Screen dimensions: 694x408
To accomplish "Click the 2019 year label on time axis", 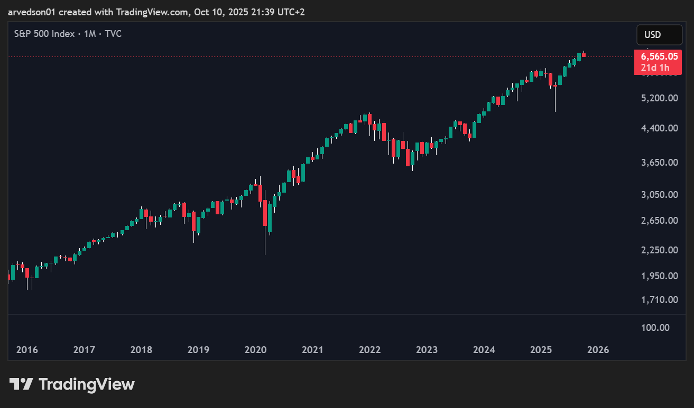I will (x=198, y=350).
